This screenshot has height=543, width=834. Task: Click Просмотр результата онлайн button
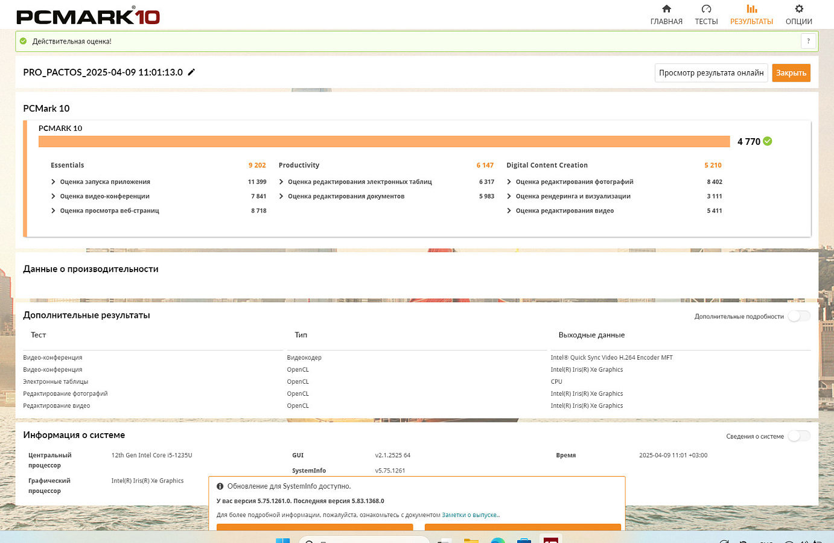pyautogui.click(x=711, y=73)
